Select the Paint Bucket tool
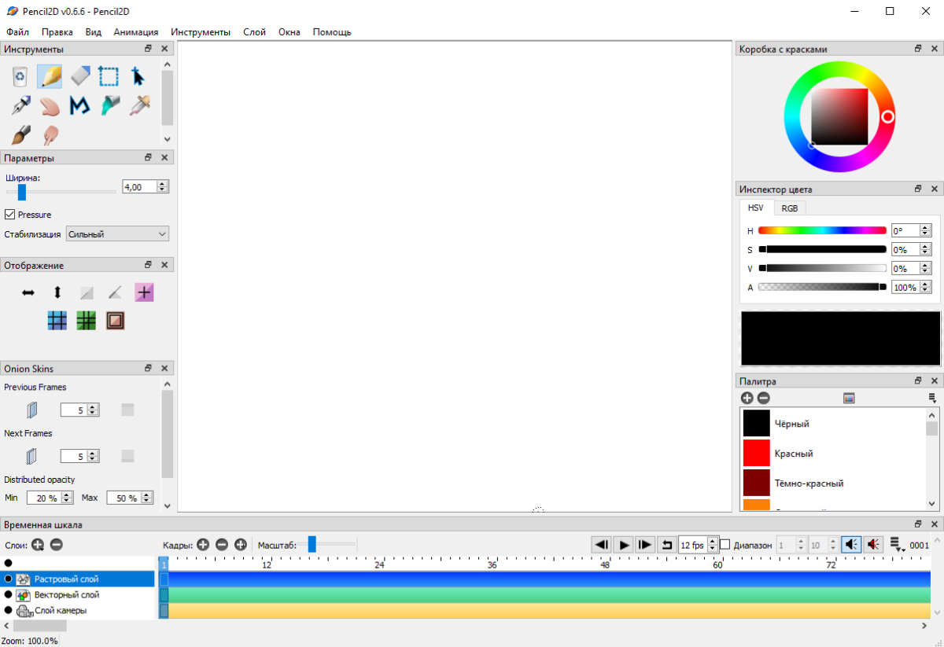944x647 pixels. click(x=109, y=105)
